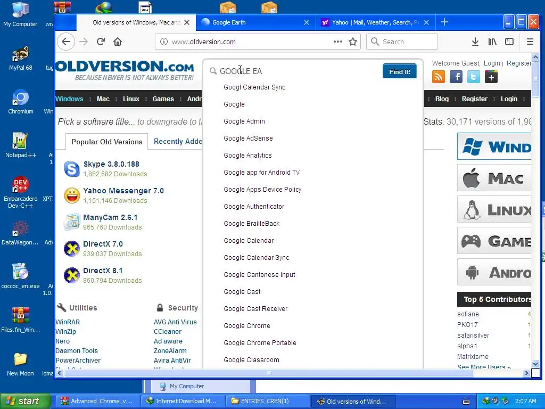Open the Android category banner

click(494, 272)
